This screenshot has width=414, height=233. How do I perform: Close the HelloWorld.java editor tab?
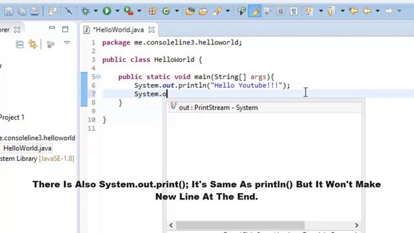pos(151,30)
